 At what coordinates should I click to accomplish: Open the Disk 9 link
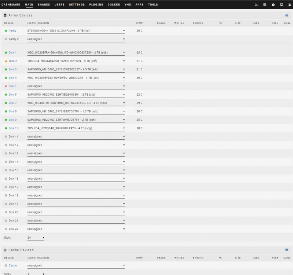point(12,120)
